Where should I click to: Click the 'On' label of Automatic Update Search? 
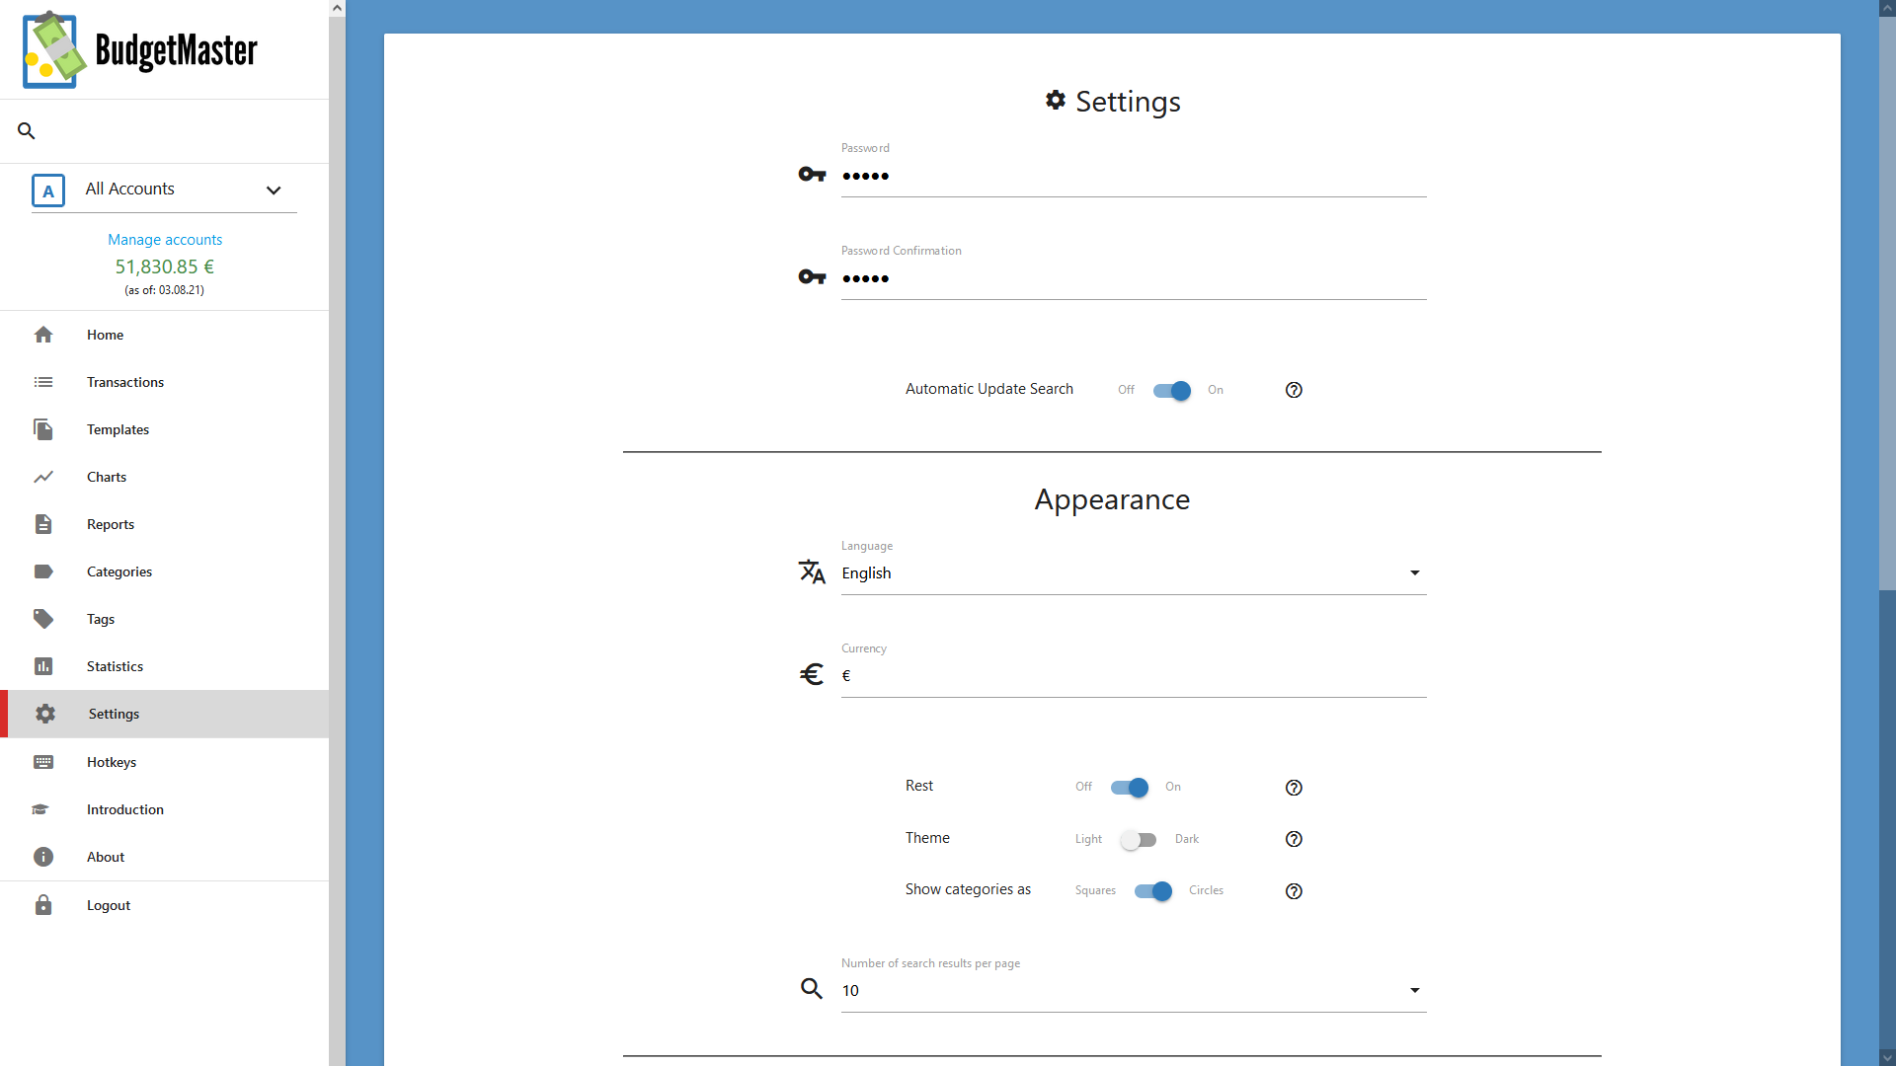pos(1216,390)
